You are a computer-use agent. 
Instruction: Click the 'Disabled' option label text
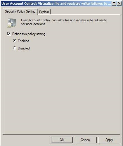pyautogui.click(x=24, y=48)
